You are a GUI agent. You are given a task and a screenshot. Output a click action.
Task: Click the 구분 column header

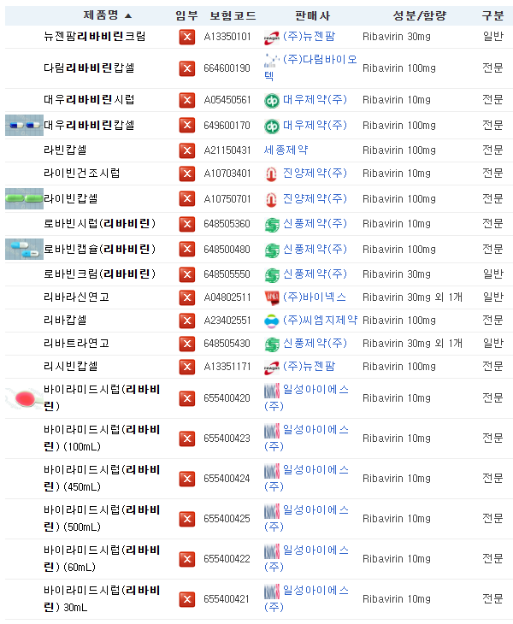(x=492, y=16)
